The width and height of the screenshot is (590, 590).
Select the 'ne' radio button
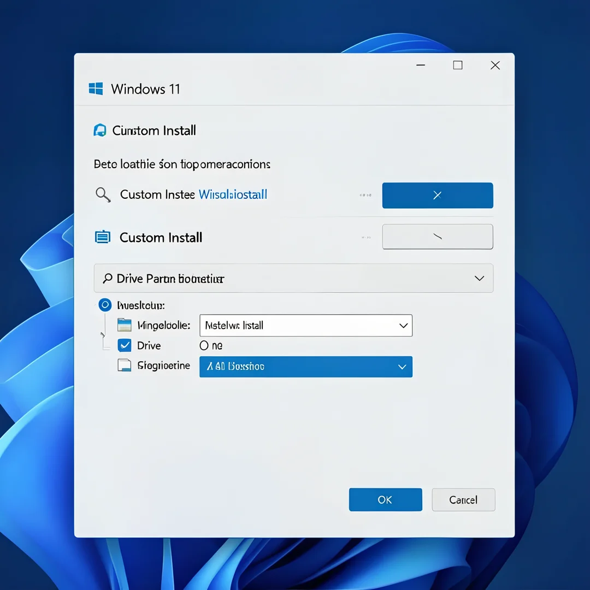[x=204, y=345]
